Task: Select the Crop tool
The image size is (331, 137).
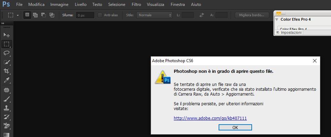Action: point(7,71)
